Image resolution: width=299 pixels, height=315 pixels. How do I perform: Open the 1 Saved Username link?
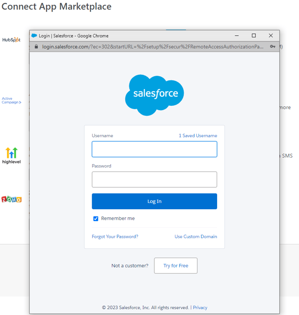(198, 135)
